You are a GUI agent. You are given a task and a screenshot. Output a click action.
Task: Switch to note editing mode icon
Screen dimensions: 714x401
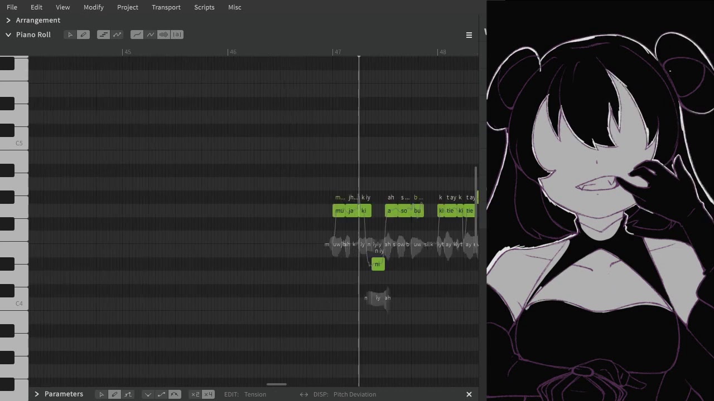[103, 35]
